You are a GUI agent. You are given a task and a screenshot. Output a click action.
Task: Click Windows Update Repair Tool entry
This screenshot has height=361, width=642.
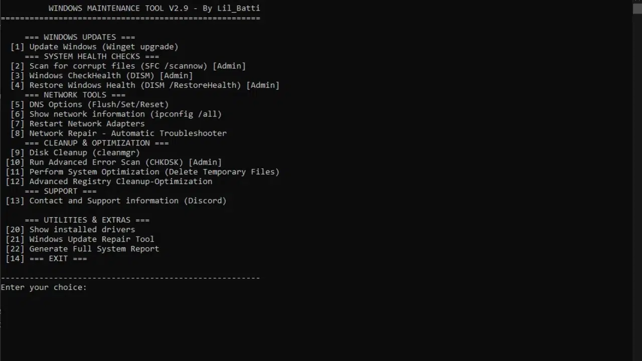click(x=80, y=239)
